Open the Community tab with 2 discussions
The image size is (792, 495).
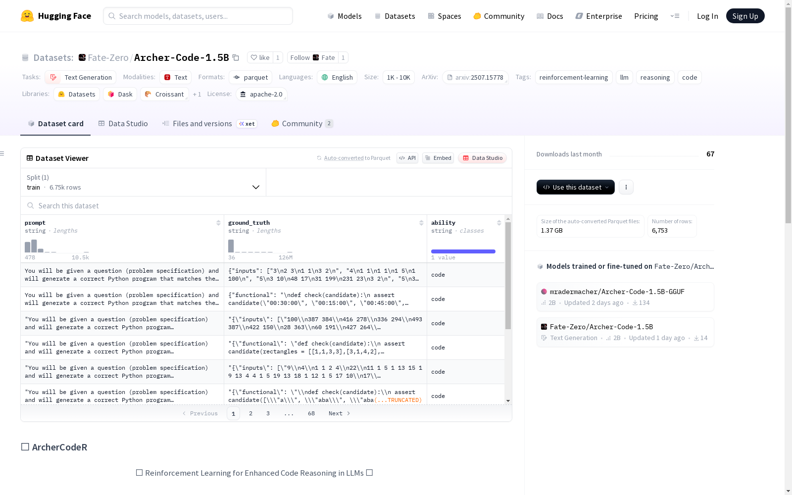(302, 124)
